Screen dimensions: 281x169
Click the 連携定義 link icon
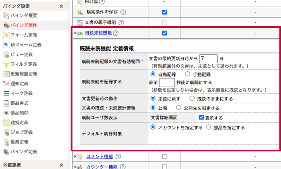(x=6, y=123)
